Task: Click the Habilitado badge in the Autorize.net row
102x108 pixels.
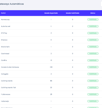Action: click(x=93, y=26)
